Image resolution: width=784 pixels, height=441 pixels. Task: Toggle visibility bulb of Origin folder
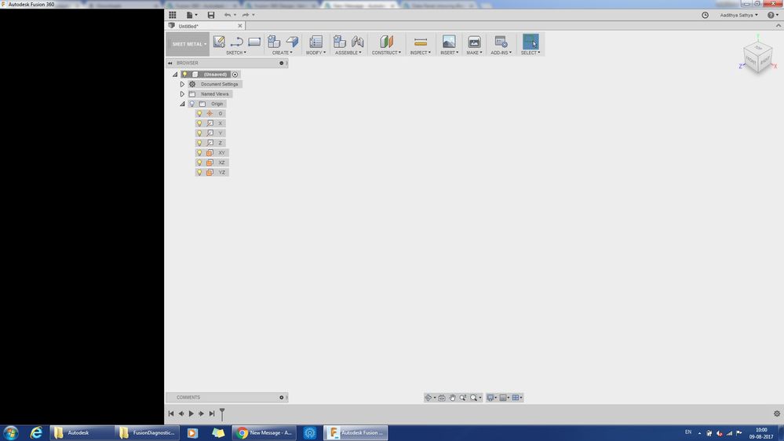[x=191, y=104]
